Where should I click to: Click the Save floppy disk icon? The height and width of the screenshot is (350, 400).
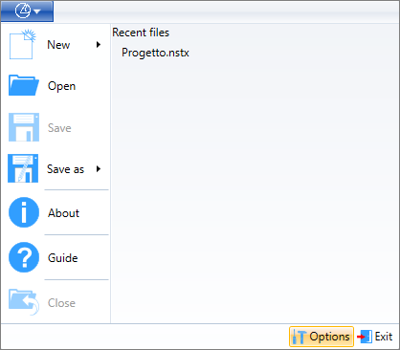tap(24, 127)
